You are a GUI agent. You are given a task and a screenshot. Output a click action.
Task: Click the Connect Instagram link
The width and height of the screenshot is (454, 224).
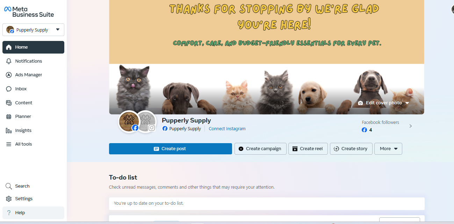[x=227, y=129]
